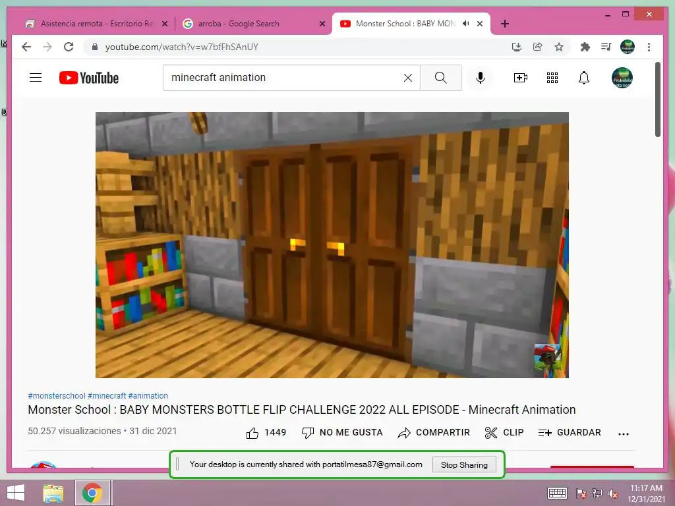
Task: Click NO ME GUSTA dislike button
Action: pyautogui.click(x=342, y=432)
